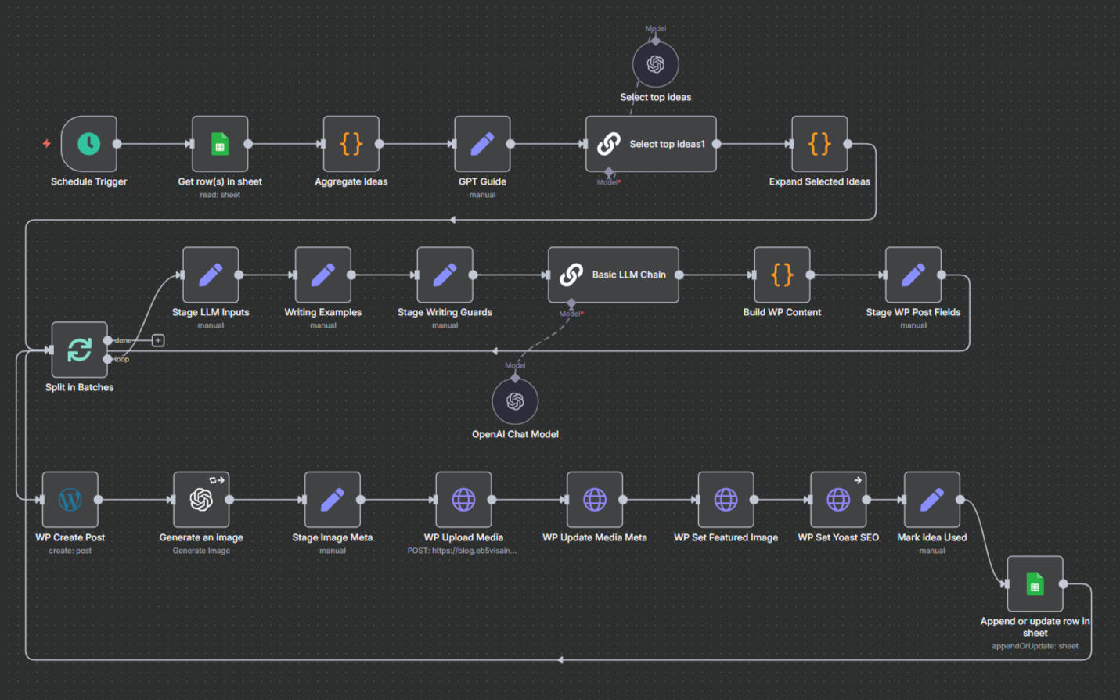The width and height of the screenshot is (1120, 700).
Task: Open the Append or update row in sheet node
Action: tap(1035, 583)
